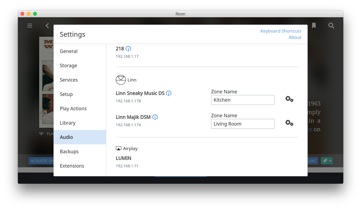
Task: Show info for Linn Majik DSM
Action: [155, 117]
